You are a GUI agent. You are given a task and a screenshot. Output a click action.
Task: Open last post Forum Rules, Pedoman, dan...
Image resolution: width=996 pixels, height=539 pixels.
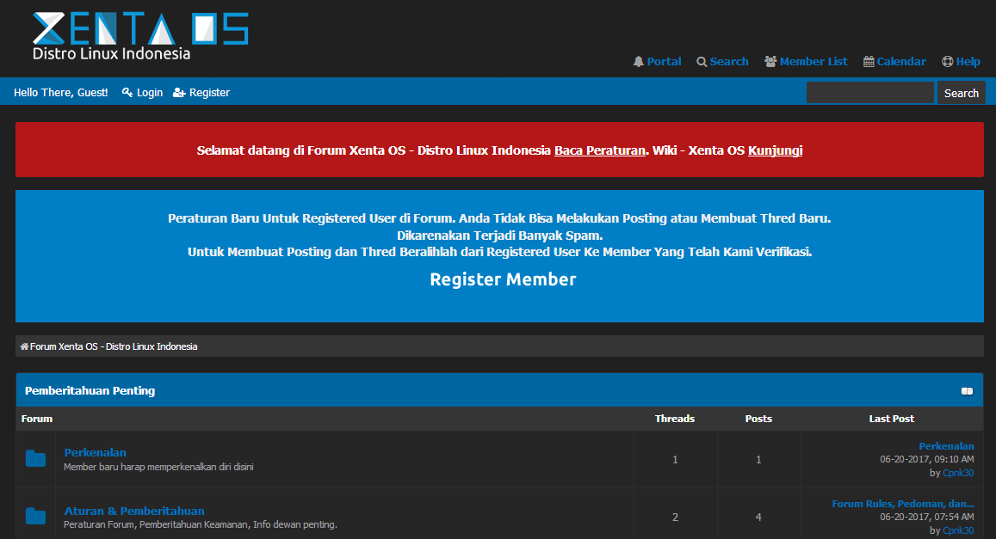(x=903, y=504)
